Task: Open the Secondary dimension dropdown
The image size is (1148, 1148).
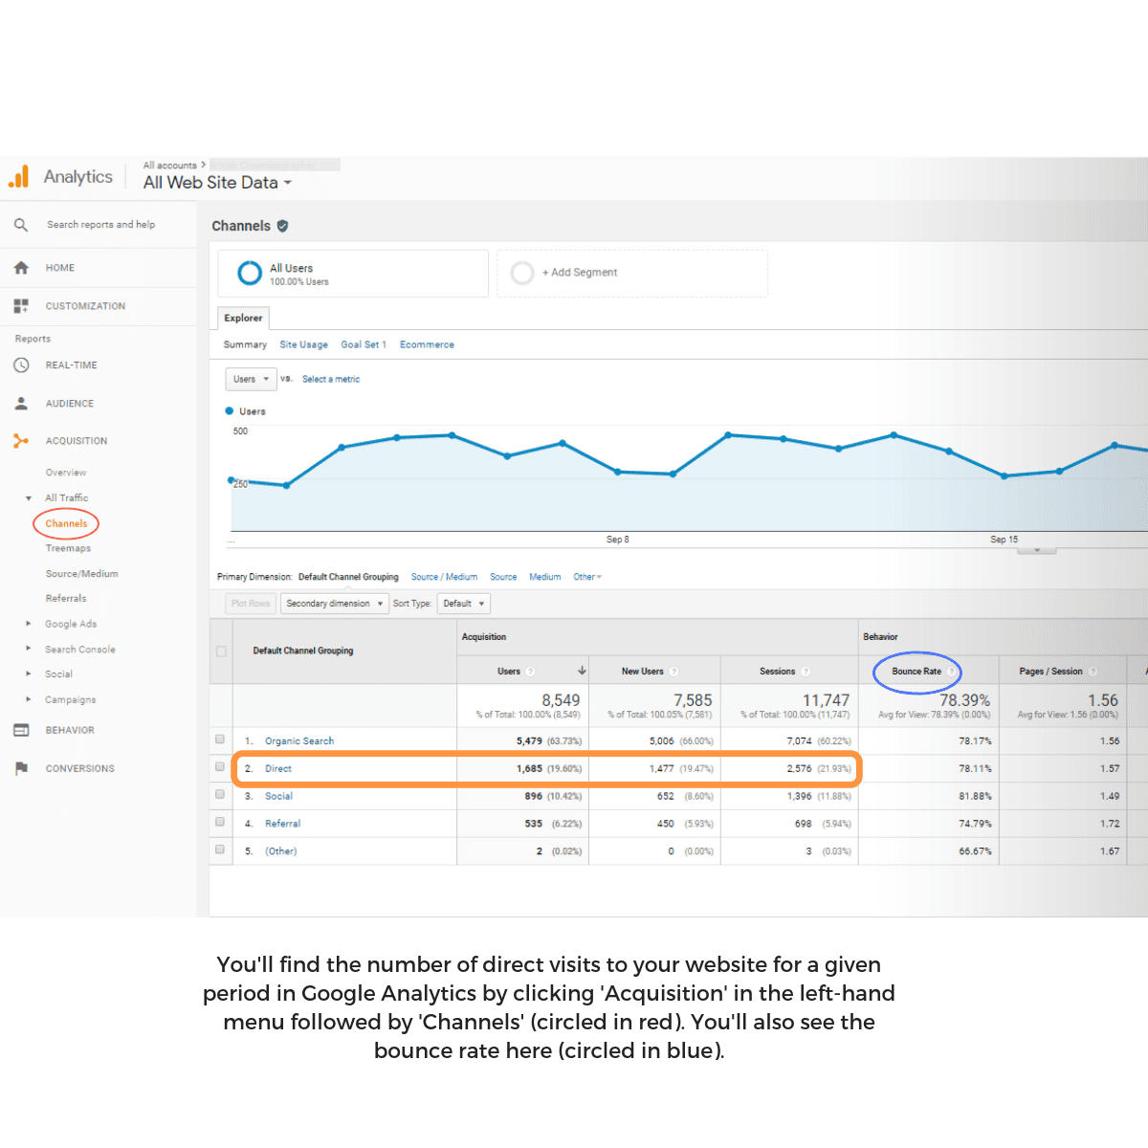Action: (x=334, y=603)
